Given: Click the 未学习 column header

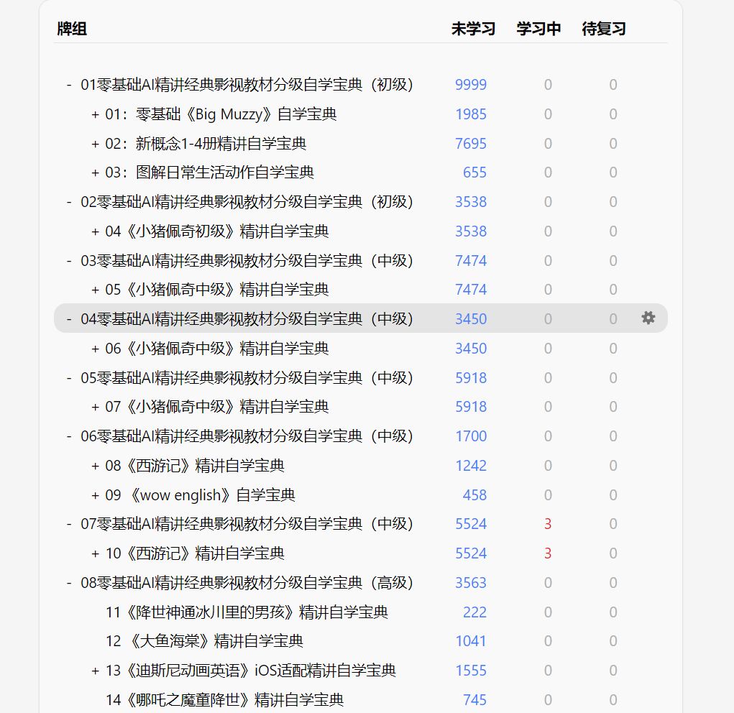Looking at the screenshot, I should click(x=473, y=29).
